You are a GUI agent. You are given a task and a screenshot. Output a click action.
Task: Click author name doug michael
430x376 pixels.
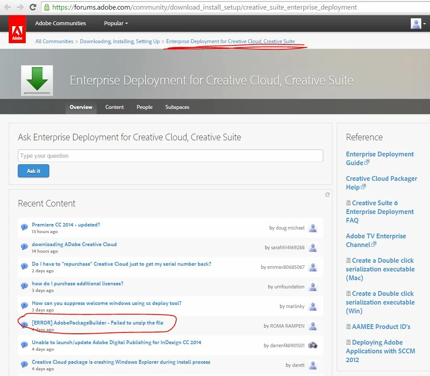[290, 228]
